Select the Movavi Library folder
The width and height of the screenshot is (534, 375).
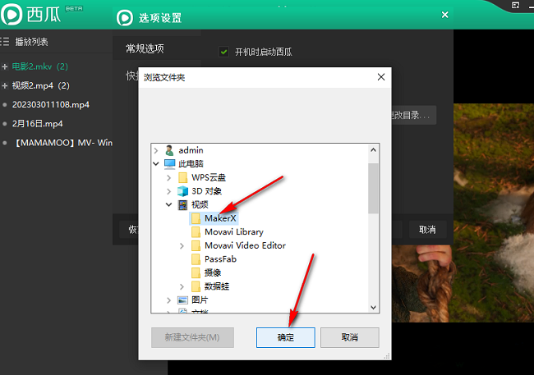(x=234, y=231)
